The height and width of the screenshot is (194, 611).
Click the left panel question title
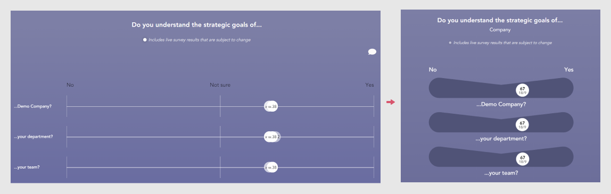point(197,25)
